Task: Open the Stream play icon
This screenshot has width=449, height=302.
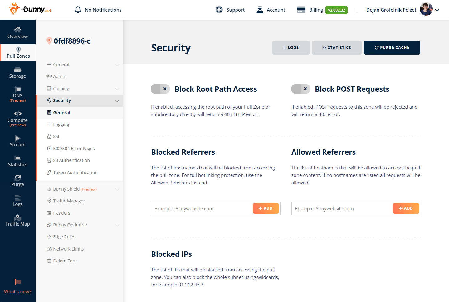Action: [18, 138]
